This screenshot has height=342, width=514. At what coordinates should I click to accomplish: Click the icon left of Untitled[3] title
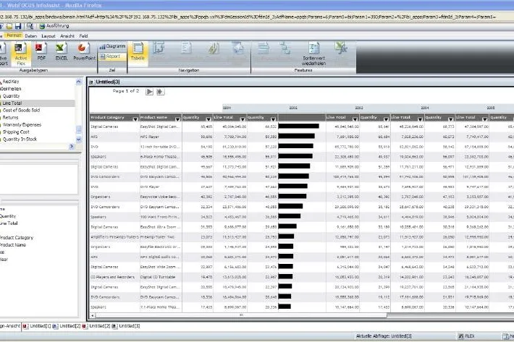tap(91, 82)
